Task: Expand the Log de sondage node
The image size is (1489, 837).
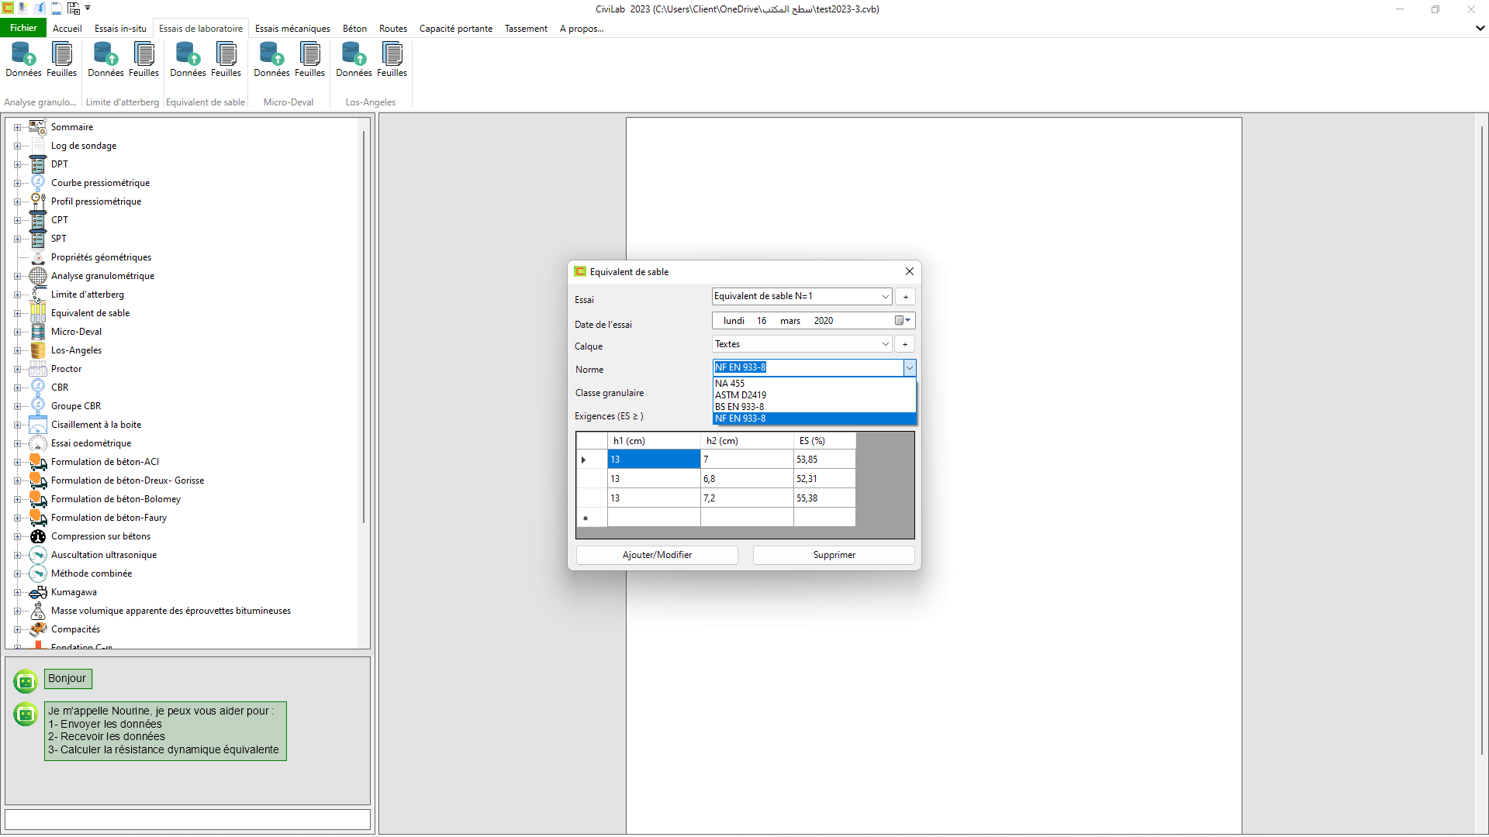Action: (17, 146)
